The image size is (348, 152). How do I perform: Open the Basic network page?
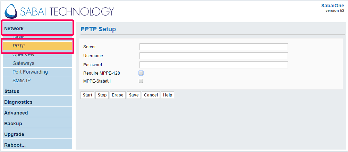[x=37, y=37]
